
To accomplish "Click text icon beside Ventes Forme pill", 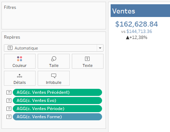I will (x=9, y=117).
